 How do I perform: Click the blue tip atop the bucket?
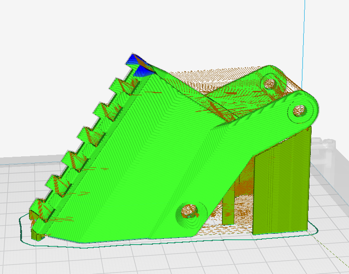(x=134, y=60)
